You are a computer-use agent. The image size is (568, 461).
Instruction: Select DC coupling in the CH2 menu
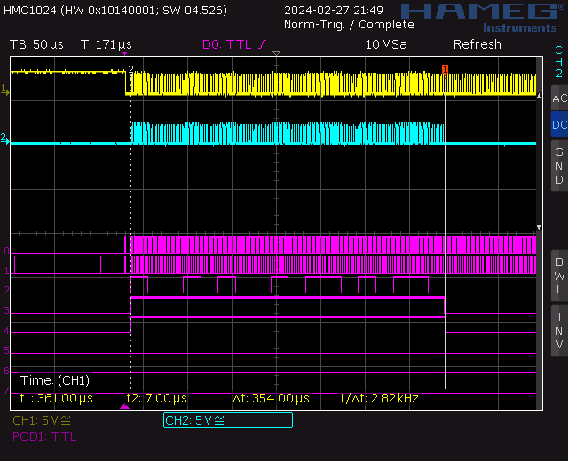tap(559, 125)
